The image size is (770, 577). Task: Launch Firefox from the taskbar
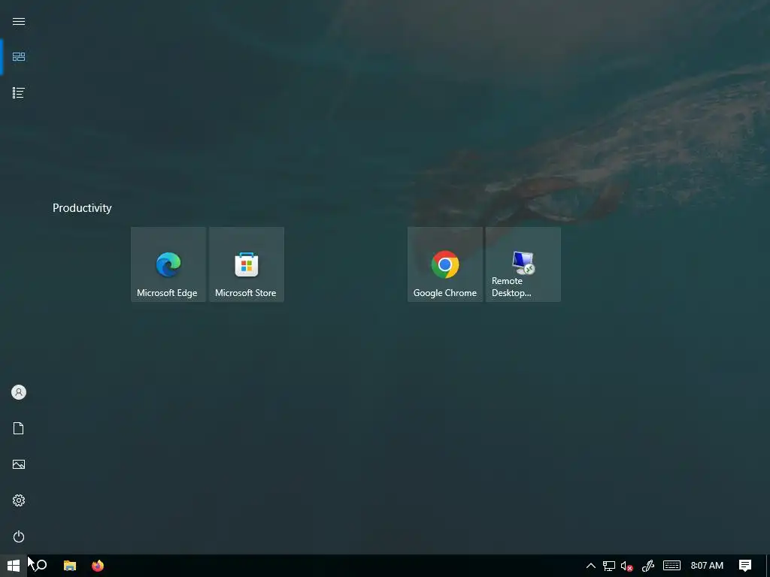pyautogui.click(x=98, y=566)
